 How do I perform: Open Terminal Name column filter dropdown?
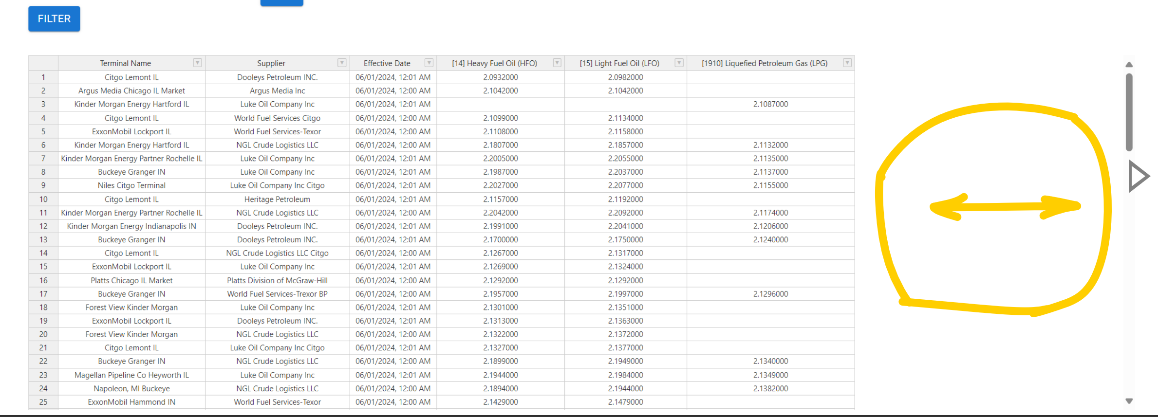click(197, 63)
